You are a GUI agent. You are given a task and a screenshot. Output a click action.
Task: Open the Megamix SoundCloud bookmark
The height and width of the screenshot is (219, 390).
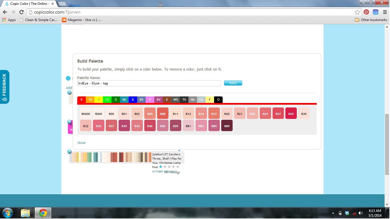pos(81,20)
